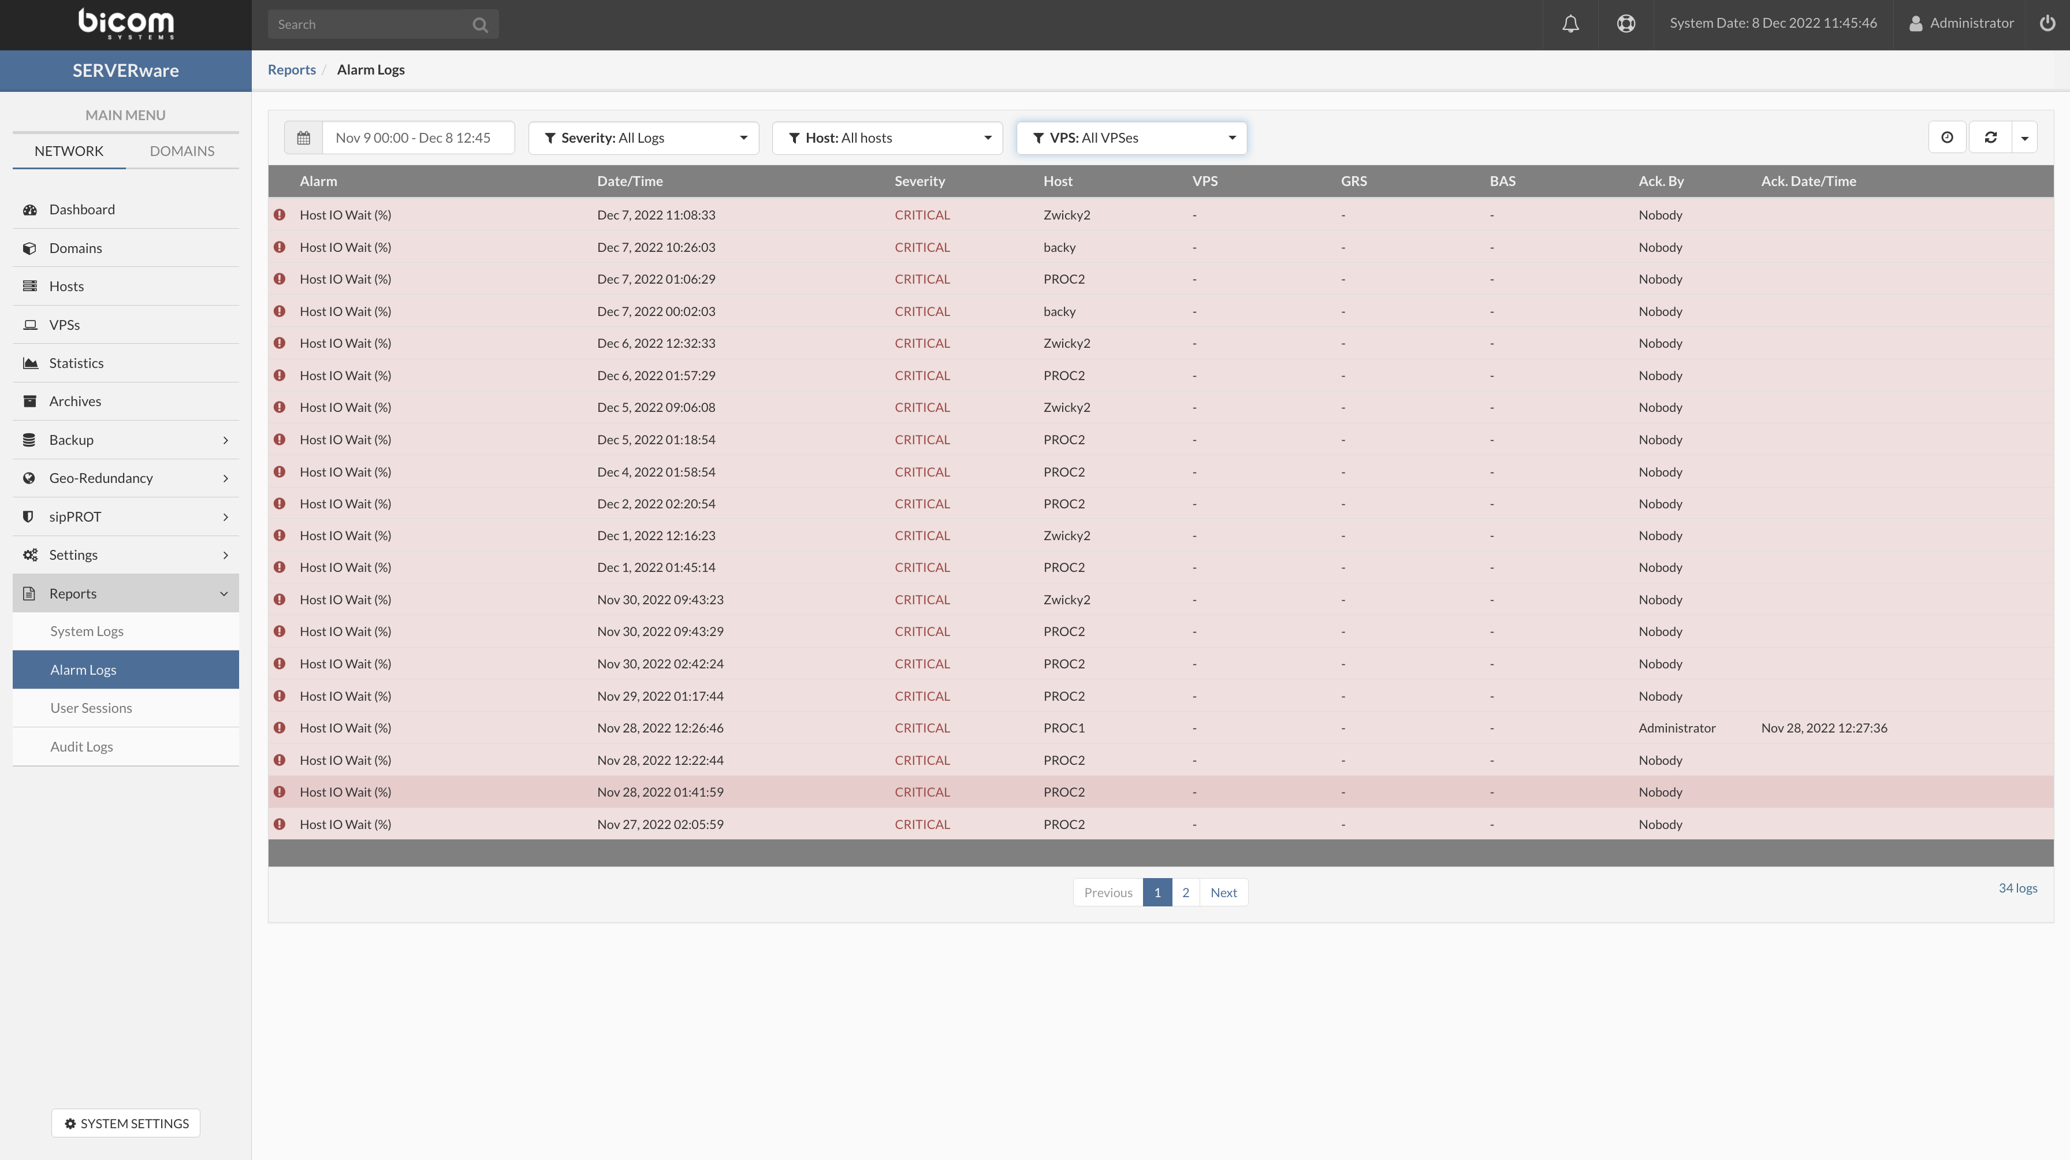Open the Dashboard from the sidebar
Viewport: 2070px width, 1160px height.
[81, 209]
